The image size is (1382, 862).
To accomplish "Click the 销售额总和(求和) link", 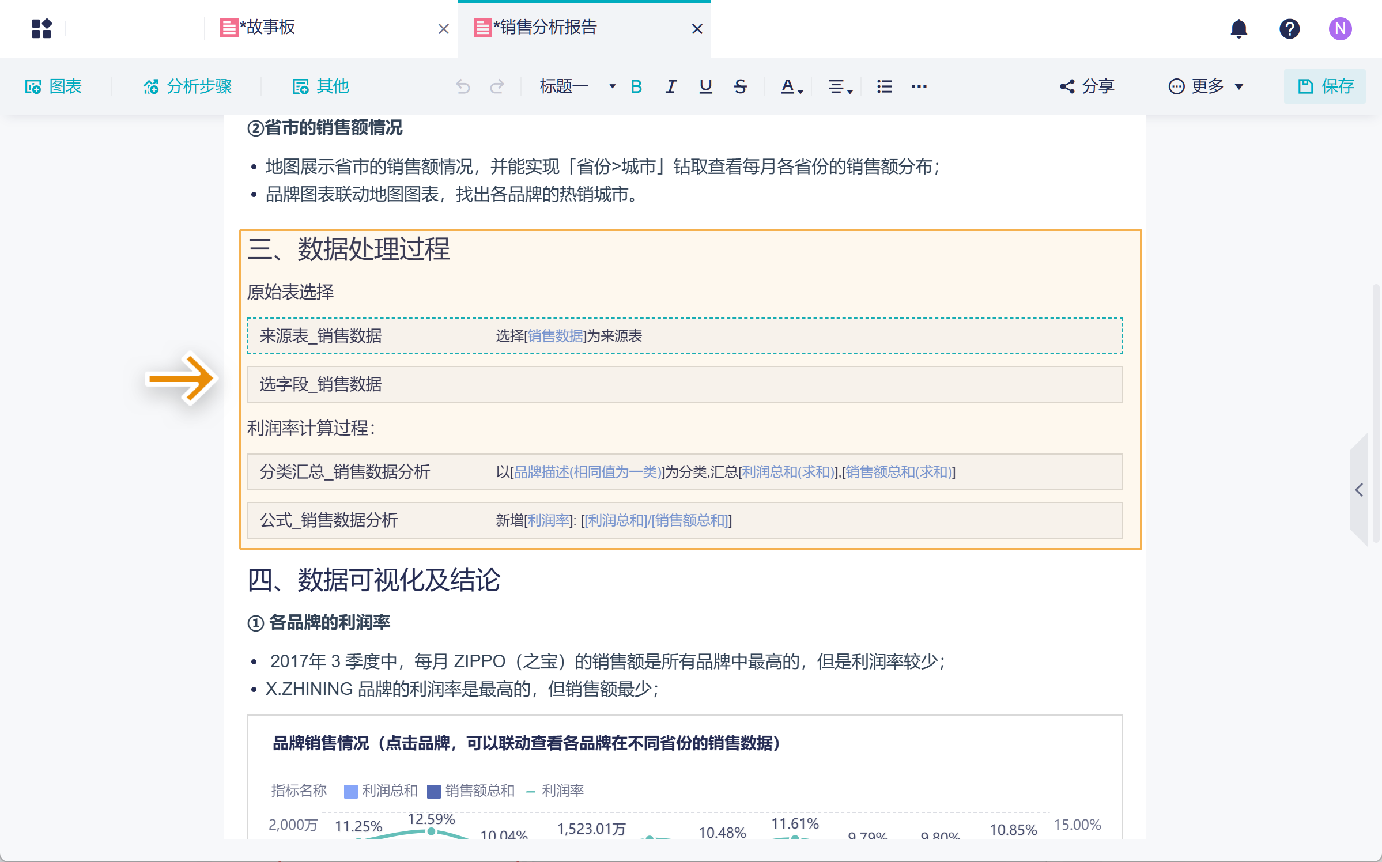I will pos(898,472).
